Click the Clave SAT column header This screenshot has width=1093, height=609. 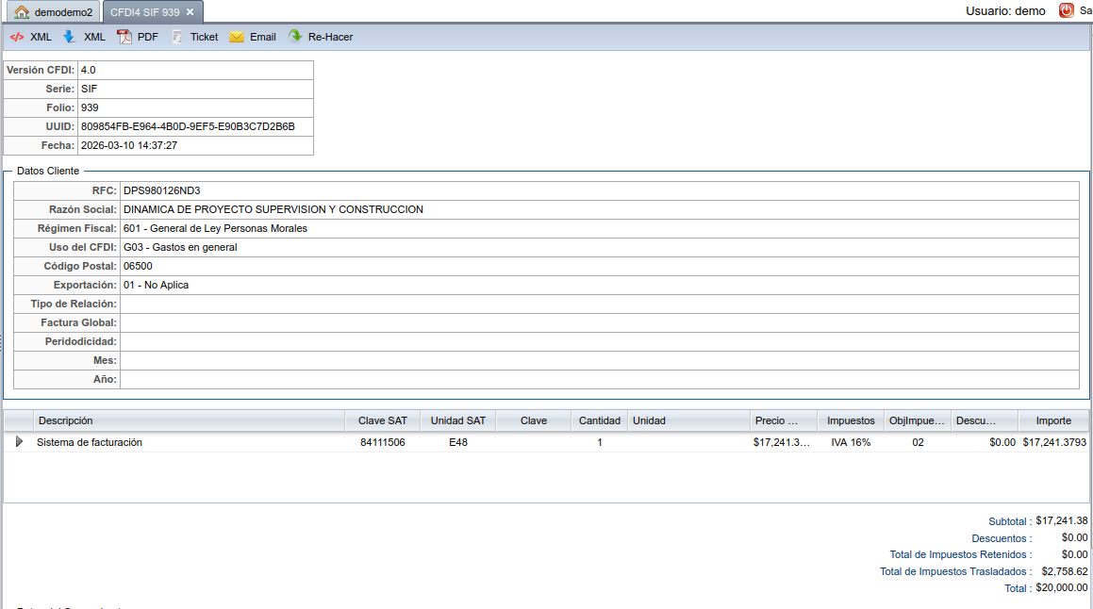click(382, 420)
